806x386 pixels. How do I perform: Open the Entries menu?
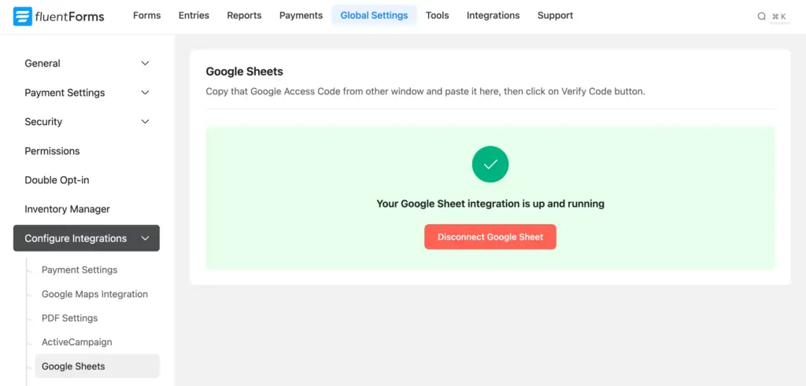coord(194,16)
